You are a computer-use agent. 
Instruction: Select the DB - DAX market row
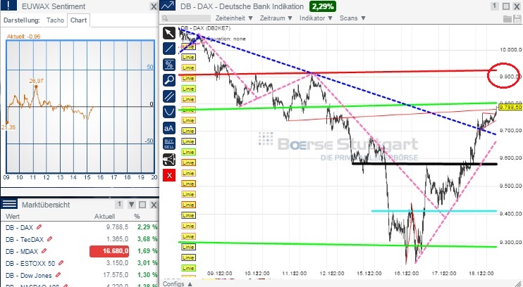pos(80,227)
